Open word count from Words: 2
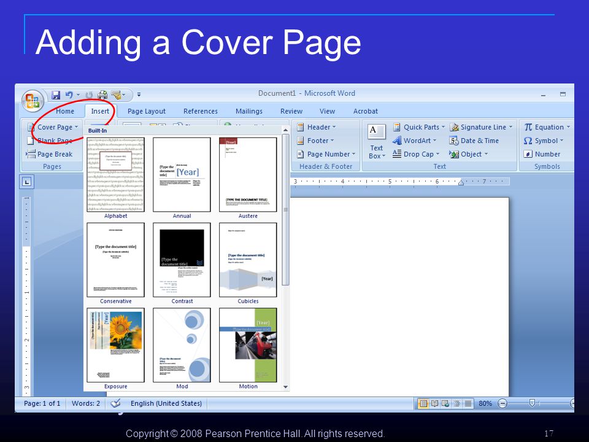589x442 pixels. [x=86, y=403]
